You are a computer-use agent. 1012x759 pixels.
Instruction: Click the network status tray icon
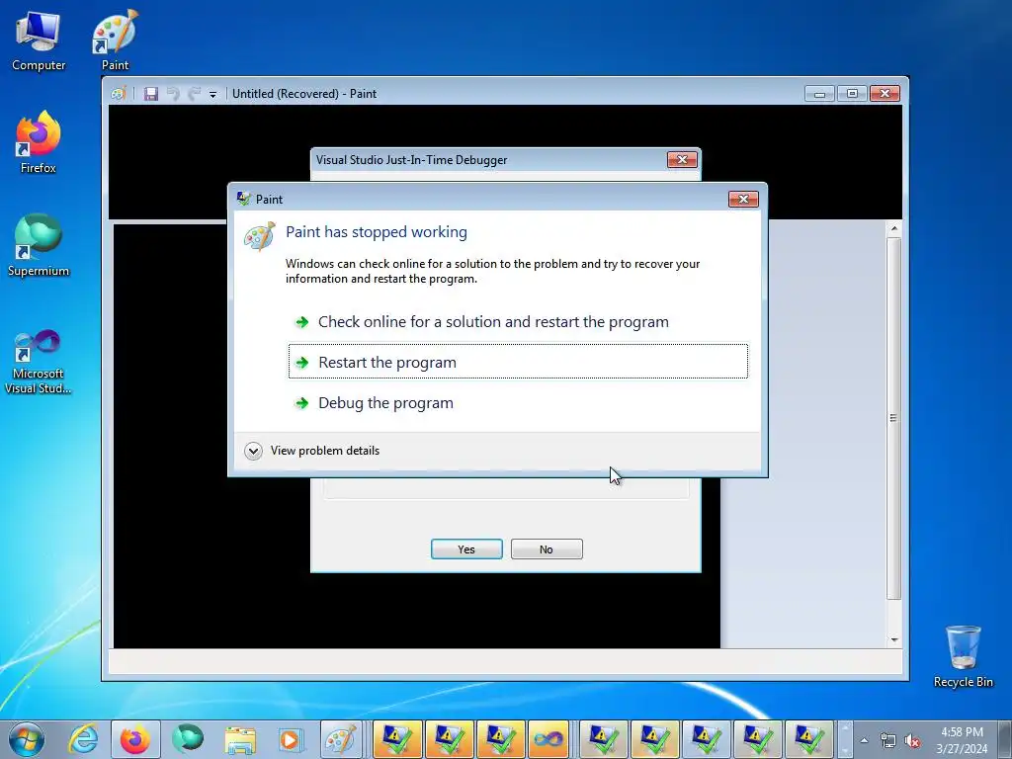click(x=888, y=741)
